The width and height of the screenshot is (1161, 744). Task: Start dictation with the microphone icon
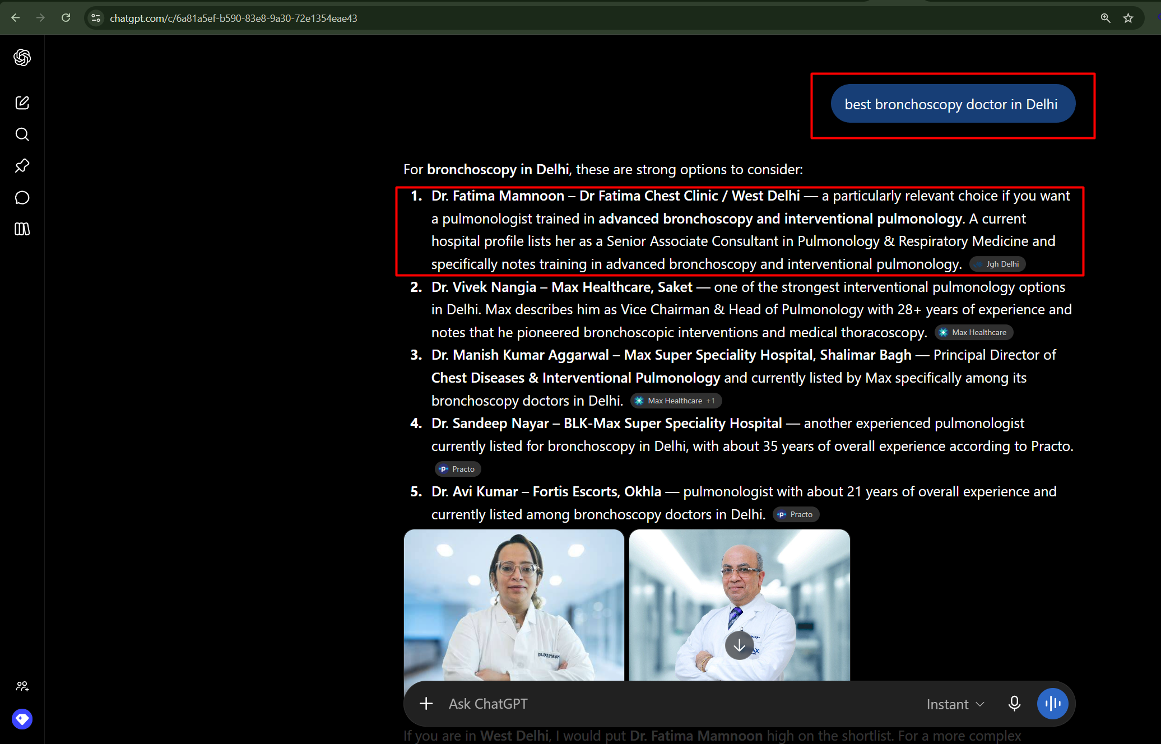click(1014, 704)
